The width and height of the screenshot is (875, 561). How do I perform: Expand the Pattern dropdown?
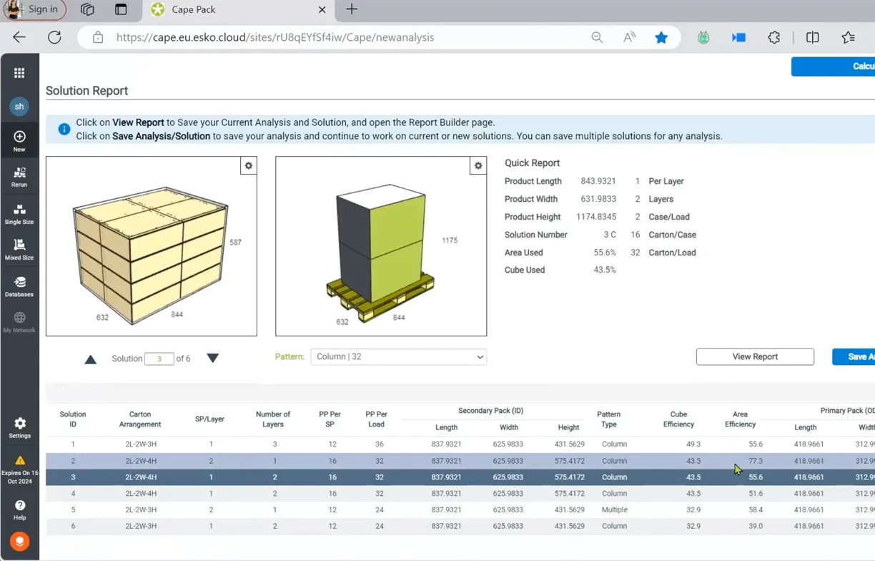click(398, 356)
